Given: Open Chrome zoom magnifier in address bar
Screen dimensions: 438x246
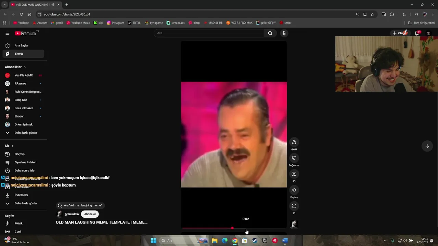Looking at the screenshot, I should pyautogui.click(x=358, y=14).
